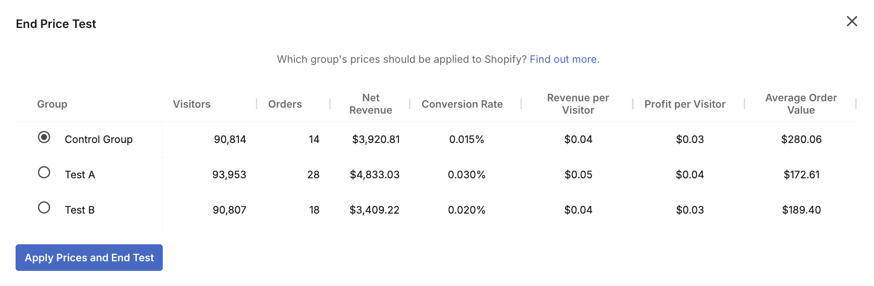This screenshot has height=286, width=874.
Task: Click the Orders column header
Action: 285,104
